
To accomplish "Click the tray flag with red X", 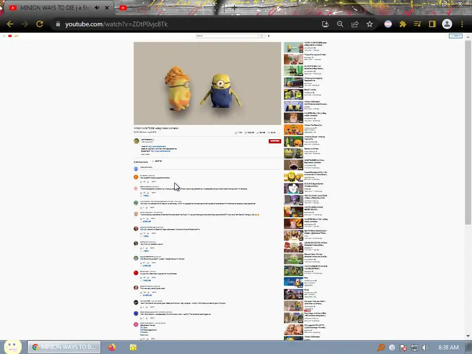I will tap(403, 348).
